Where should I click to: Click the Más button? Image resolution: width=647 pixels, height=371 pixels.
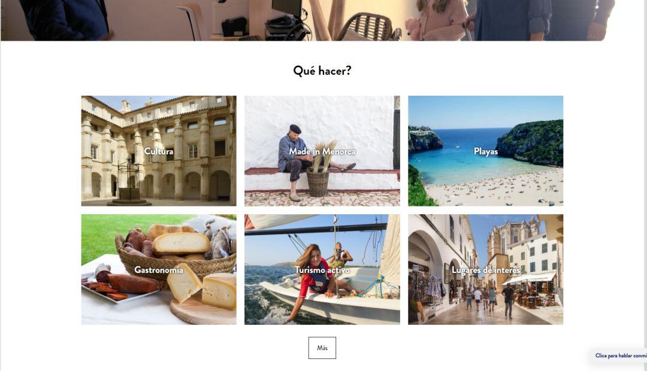click(322, 348)
